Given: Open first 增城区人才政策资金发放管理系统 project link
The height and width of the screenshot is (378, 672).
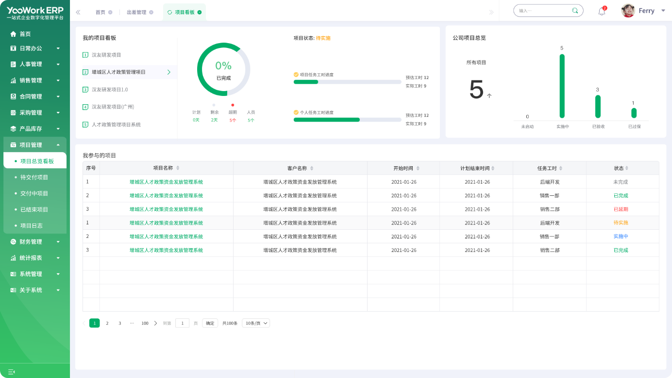Looking at the screenshot, I should point(166,182).
